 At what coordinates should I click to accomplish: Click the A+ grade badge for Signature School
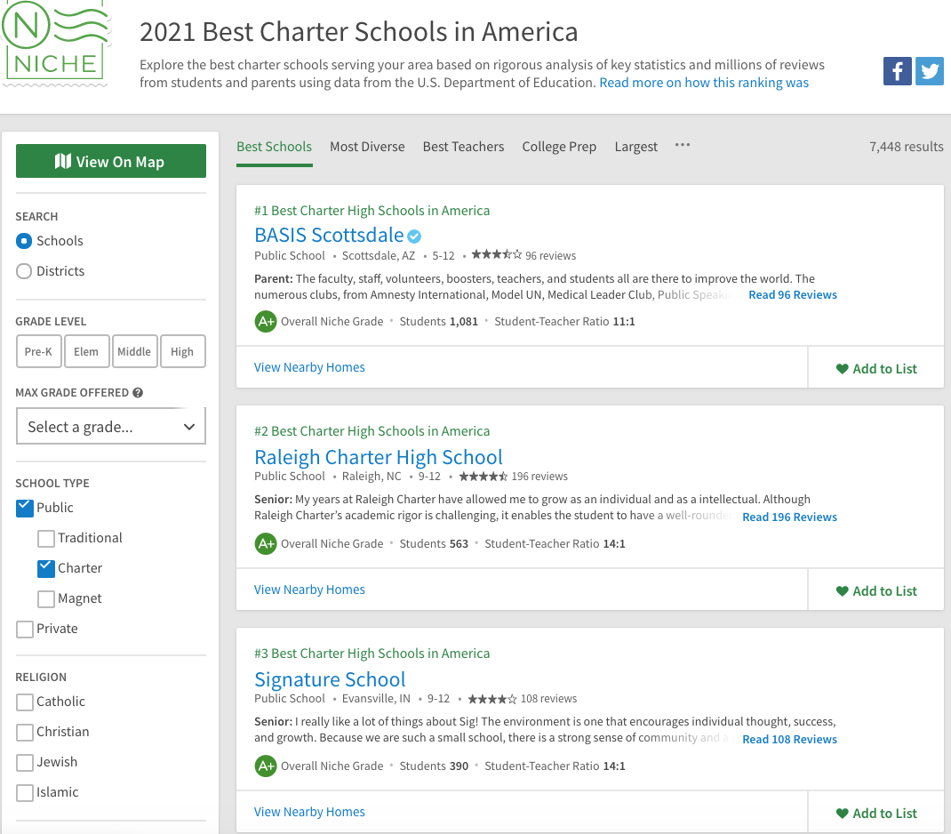tap(265, 766)
